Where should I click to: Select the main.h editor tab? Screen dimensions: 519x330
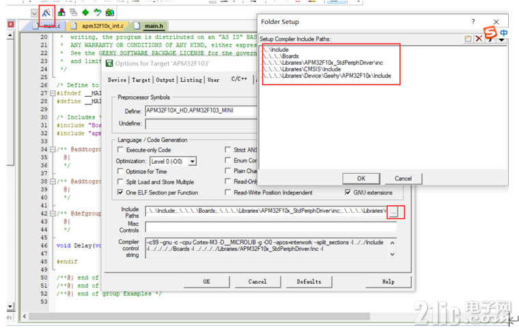[150, 26]
